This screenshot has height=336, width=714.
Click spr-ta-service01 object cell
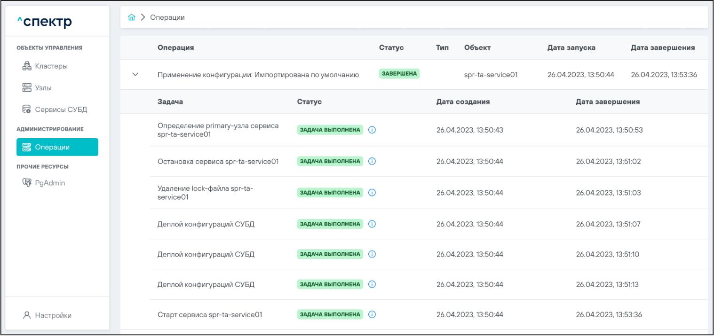pyautogui.click(x=491, y=74)
